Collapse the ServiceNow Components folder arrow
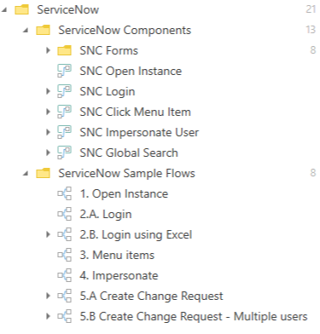320x334 pixels. pos(26,31)
